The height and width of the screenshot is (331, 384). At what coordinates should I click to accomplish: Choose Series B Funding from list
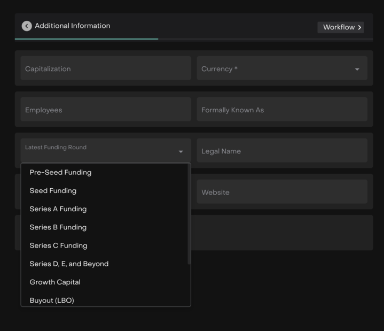pos(58,227)
